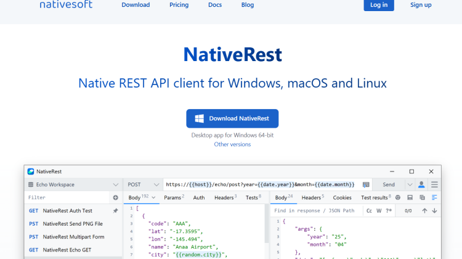Screen dimensions: 462x259
Task: Switch to the Cookies tab
Action: coord(342,198)
